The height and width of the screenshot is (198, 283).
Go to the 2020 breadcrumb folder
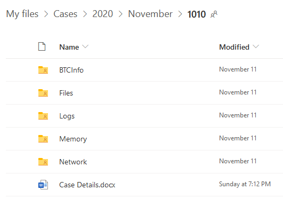coord(103,14)
